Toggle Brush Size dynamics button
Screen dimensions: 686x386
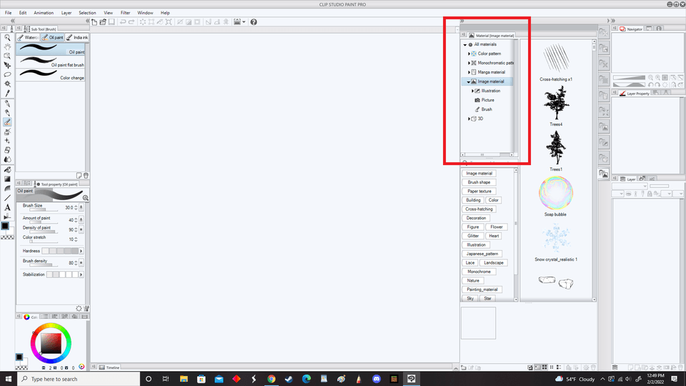[x=81, y=207]
